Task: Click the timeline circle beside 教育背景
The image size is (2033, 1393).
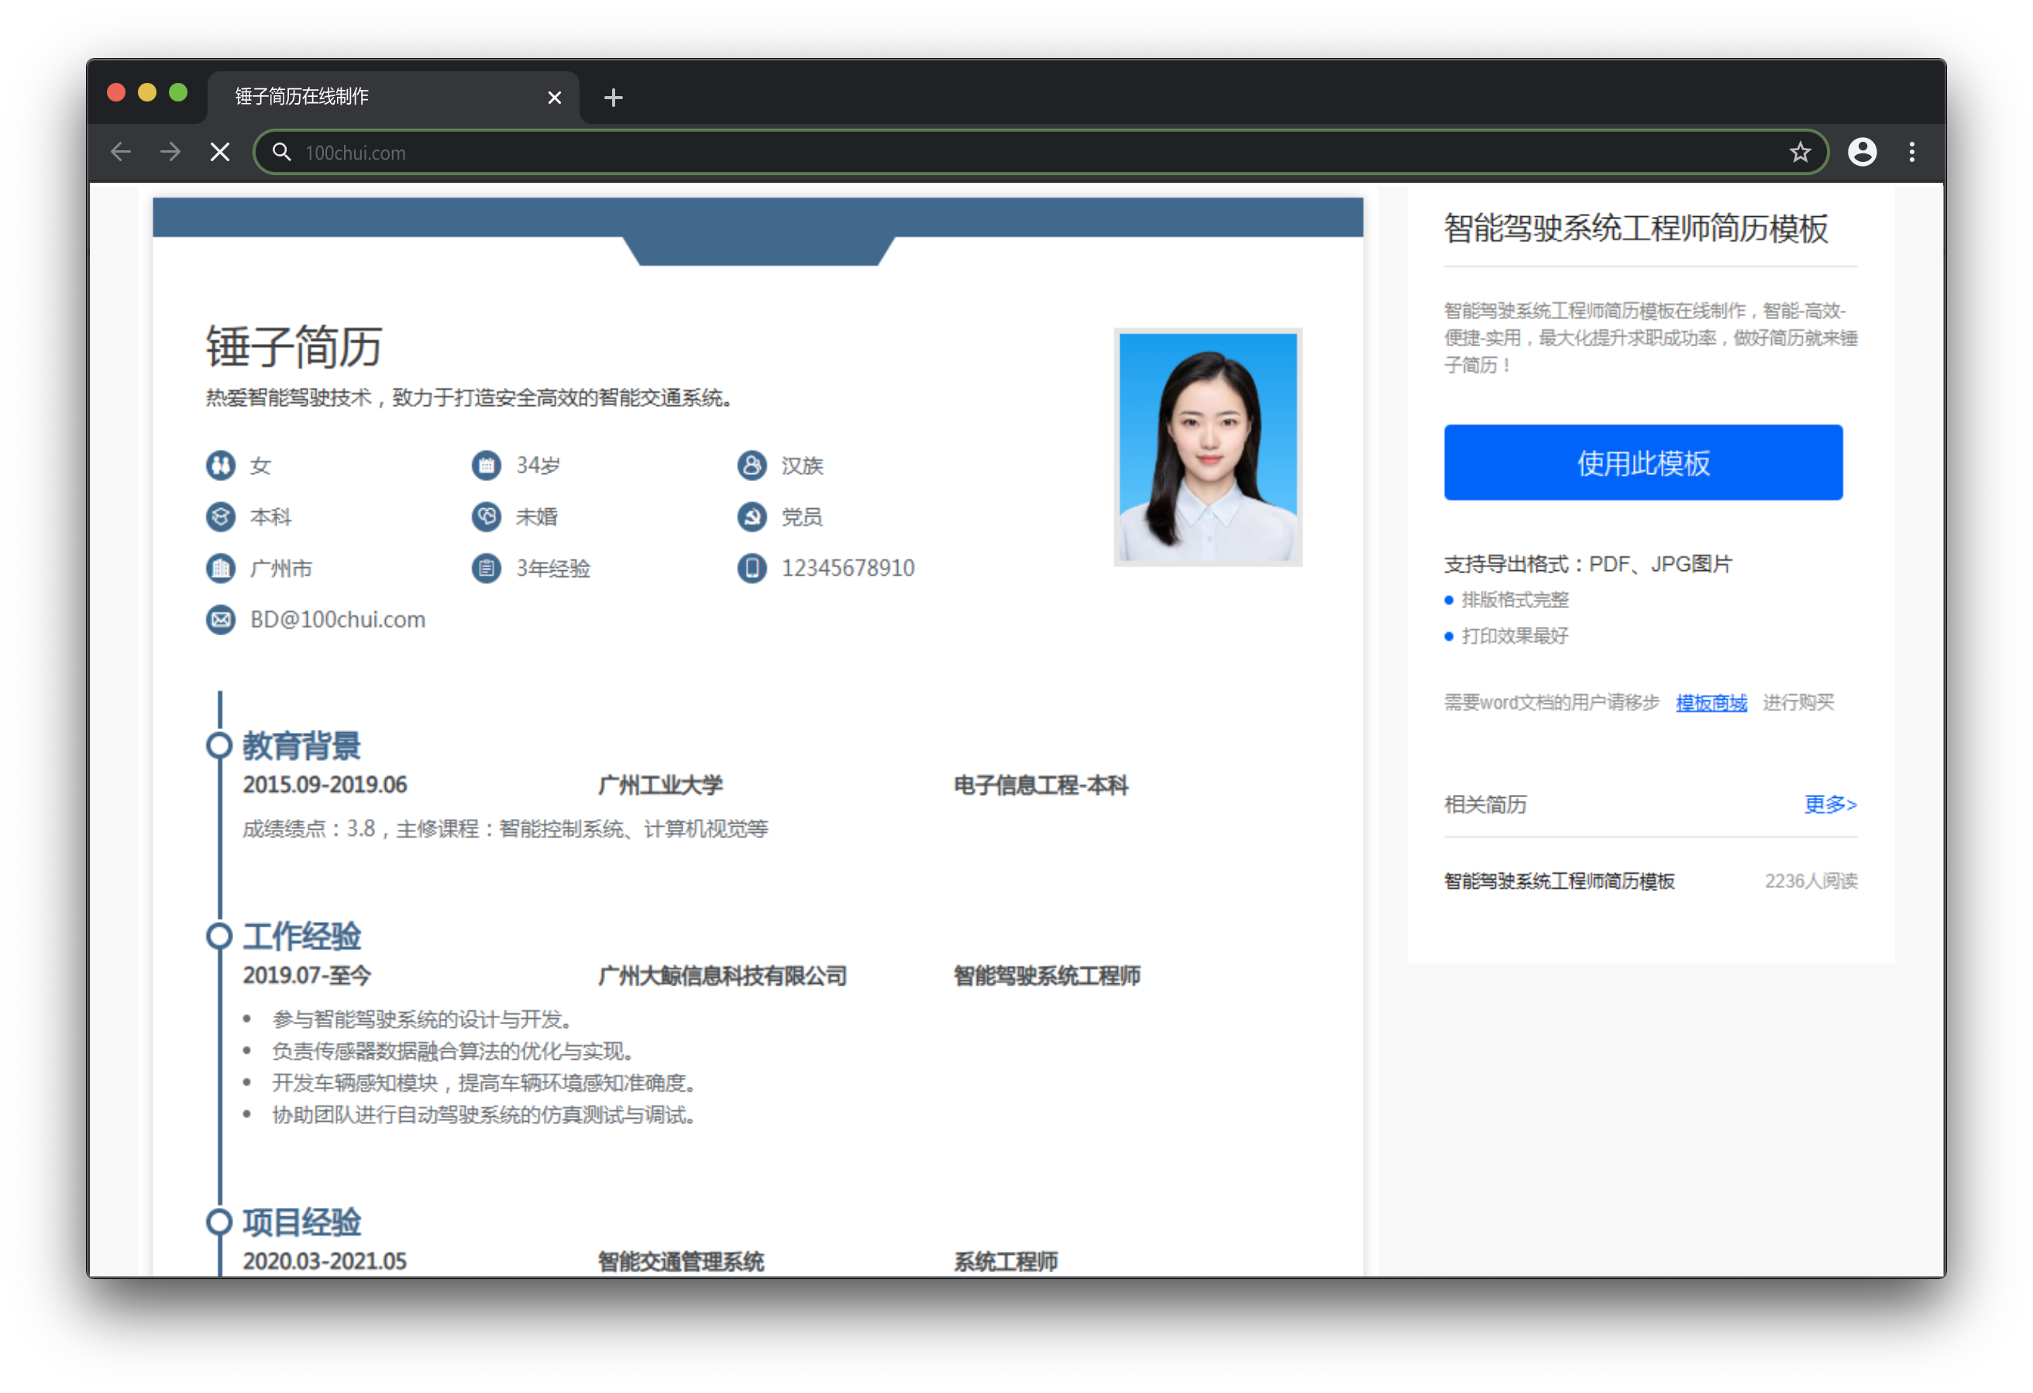Action: (x=219, y=746)
